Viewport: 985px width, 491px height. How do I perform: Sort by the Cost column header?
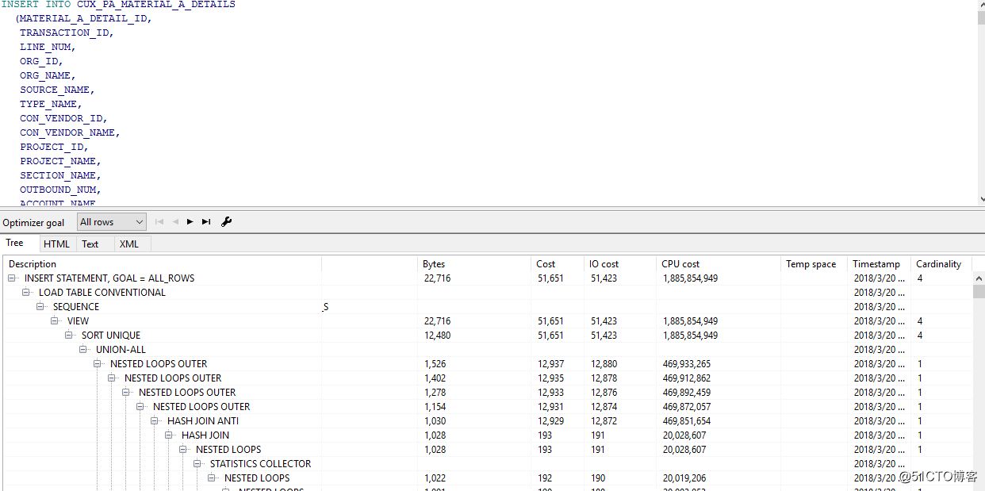click(x=558, y=264)
